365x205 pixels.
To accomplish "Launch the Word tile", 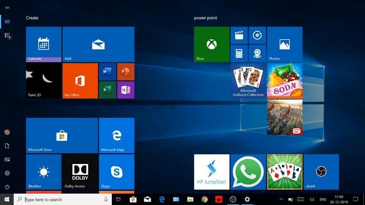I will click(108, 72).
